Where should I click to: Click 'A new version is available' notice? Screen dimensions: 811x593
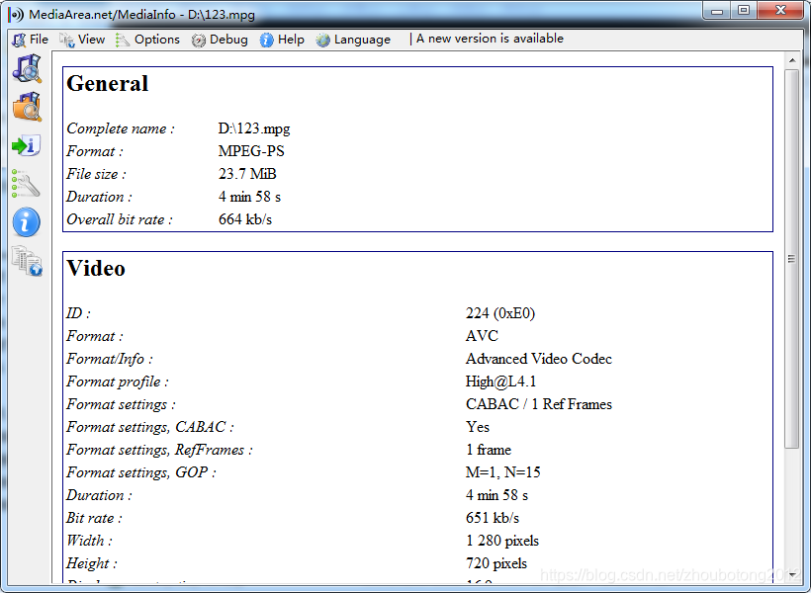[490, 39]
